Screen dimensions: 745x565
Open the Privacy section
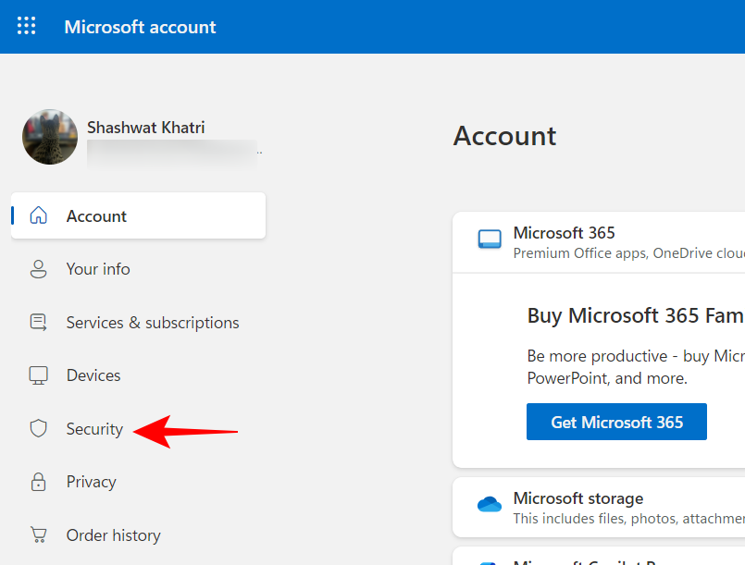point(92,483)
